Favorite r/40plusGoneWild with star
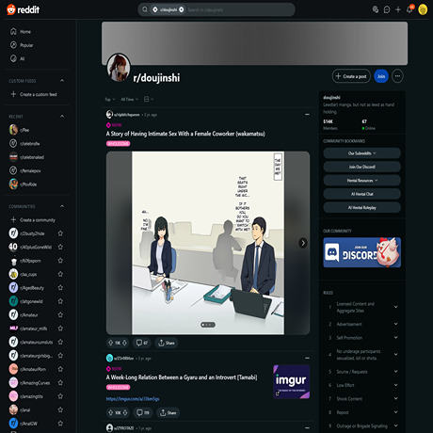The width and height of the screenshot is (433, 433). [x=60, y=247]
